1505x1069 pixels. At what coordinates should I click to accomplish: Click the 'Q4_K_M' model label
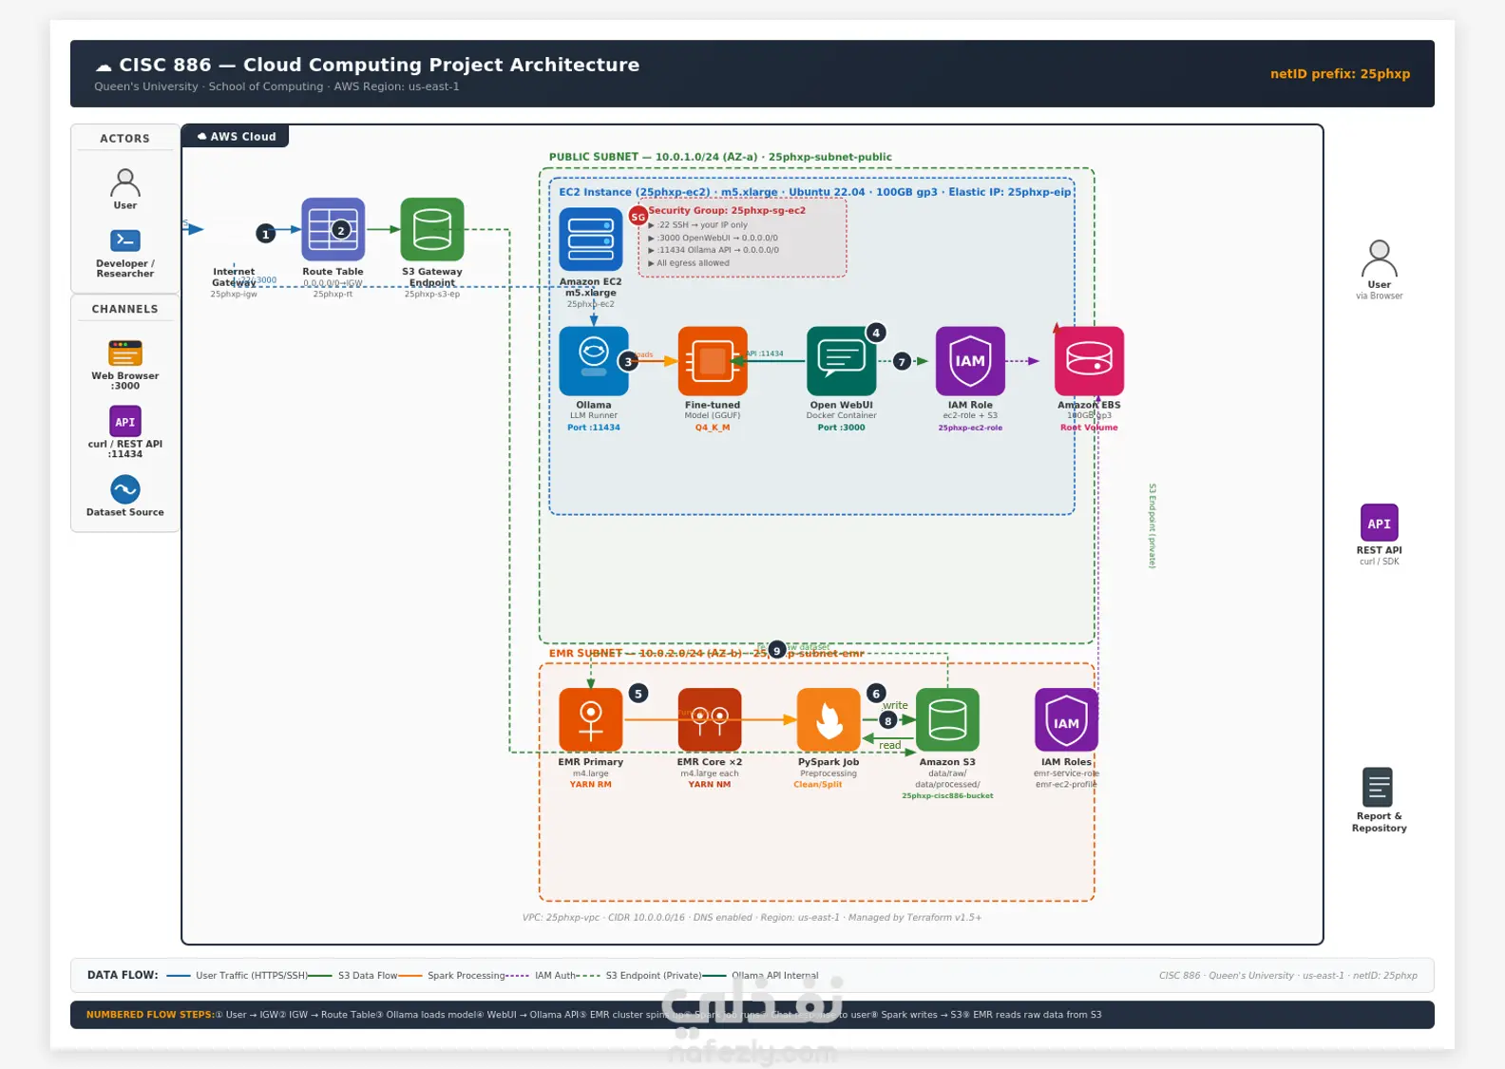click(x=713, y=428)
